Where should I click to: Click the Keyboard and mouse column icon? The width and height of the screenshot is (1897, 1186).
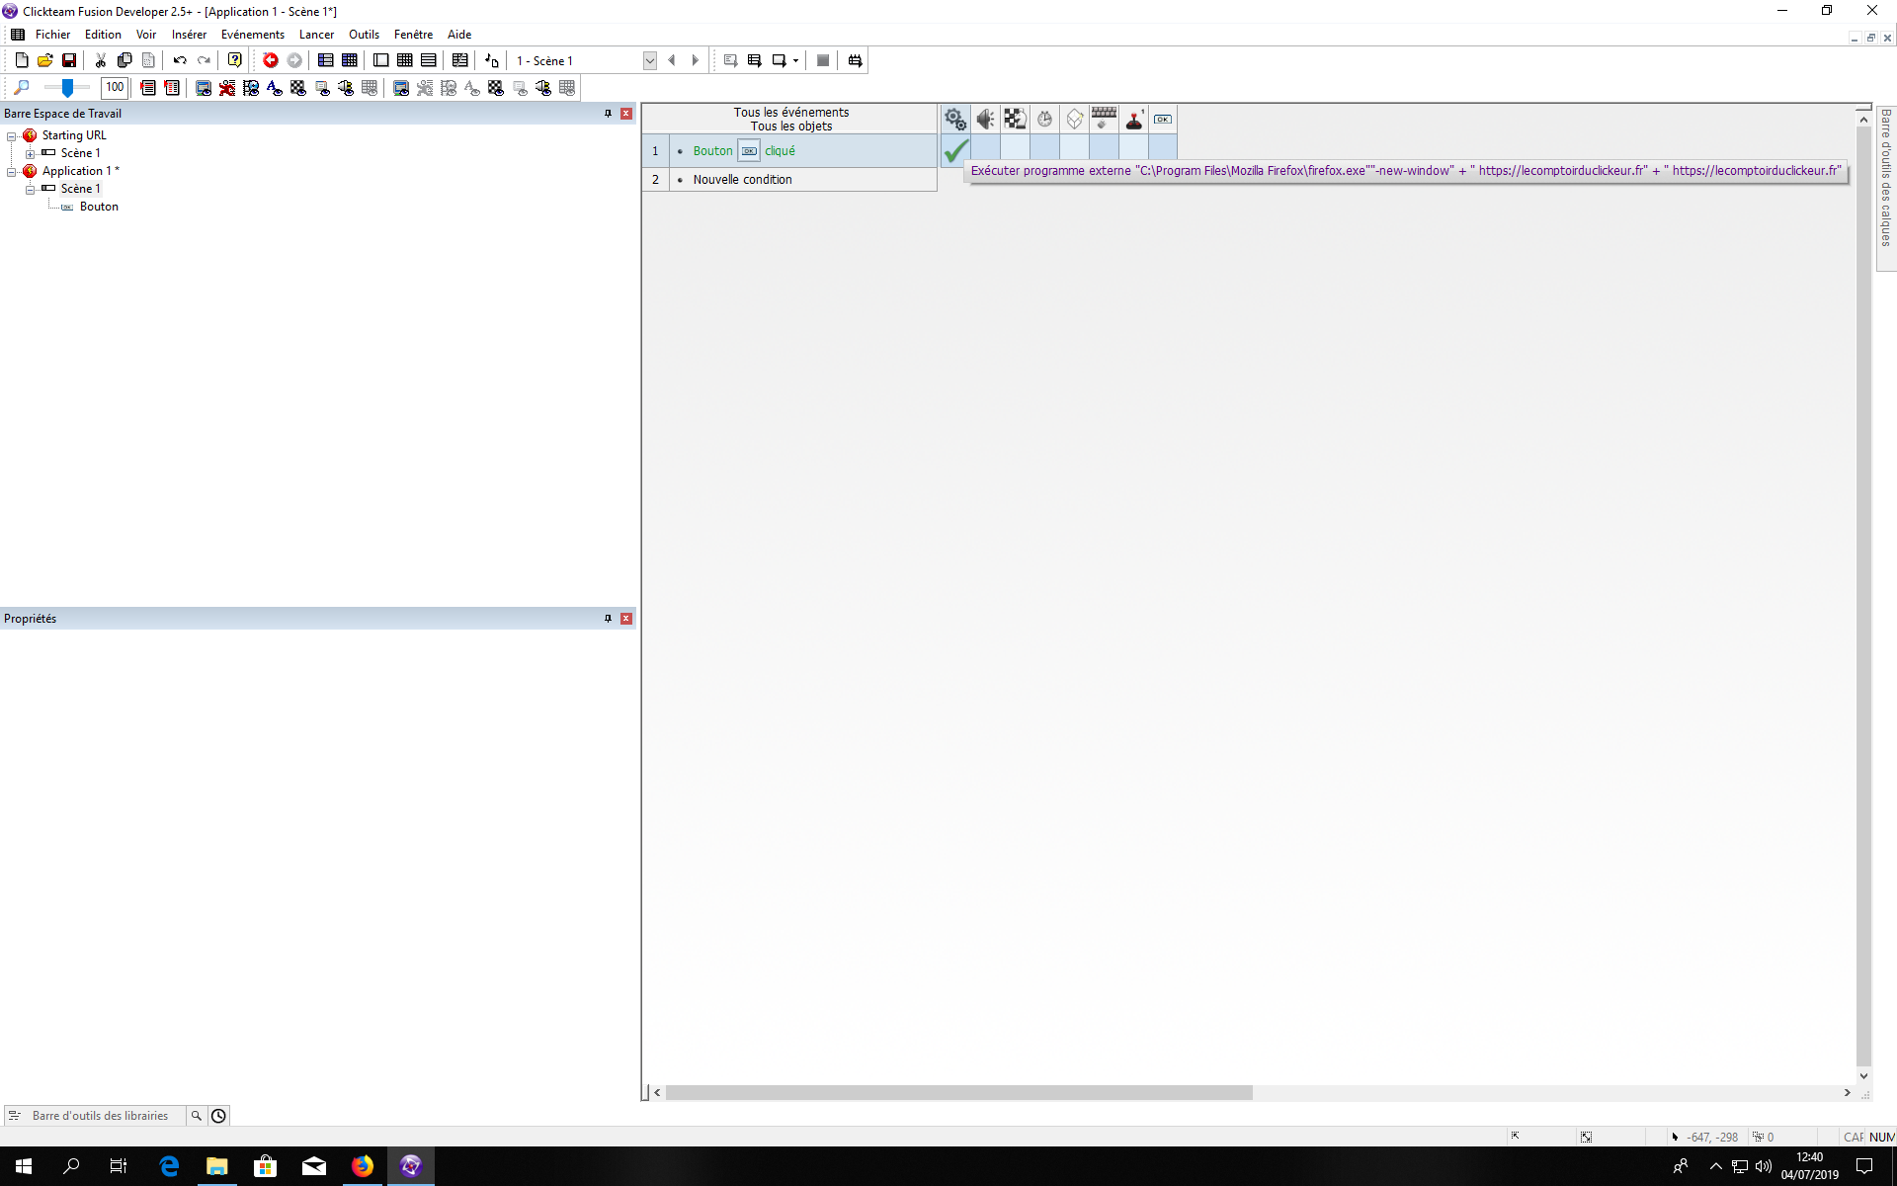pyautogui.click(x=1104, y=120)
